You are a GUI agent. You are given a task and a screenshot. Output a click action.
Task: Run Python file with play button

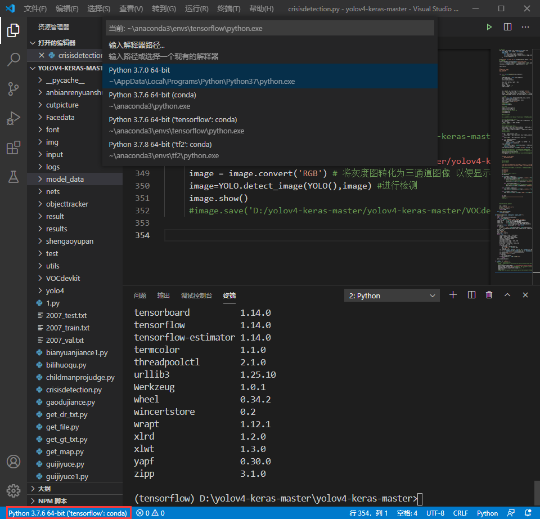[489, 27]
